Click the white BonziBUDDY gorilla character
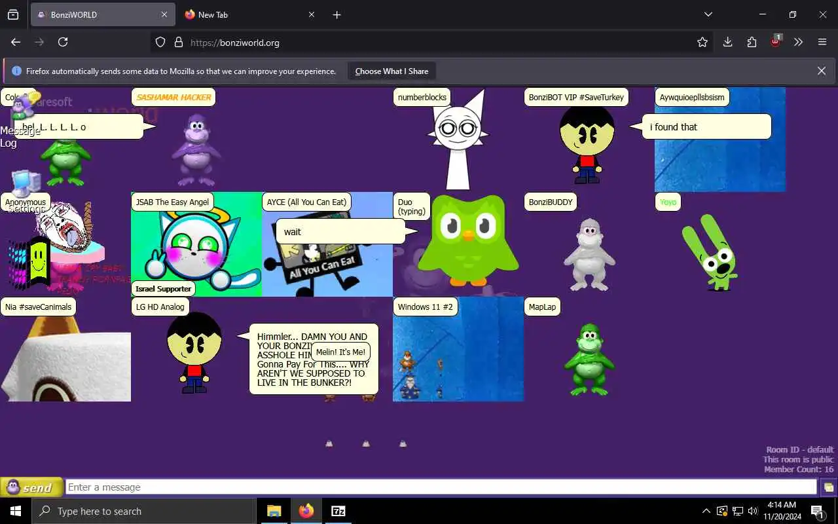Viewport: 838px width, 524px height. [x=589, y=254]
